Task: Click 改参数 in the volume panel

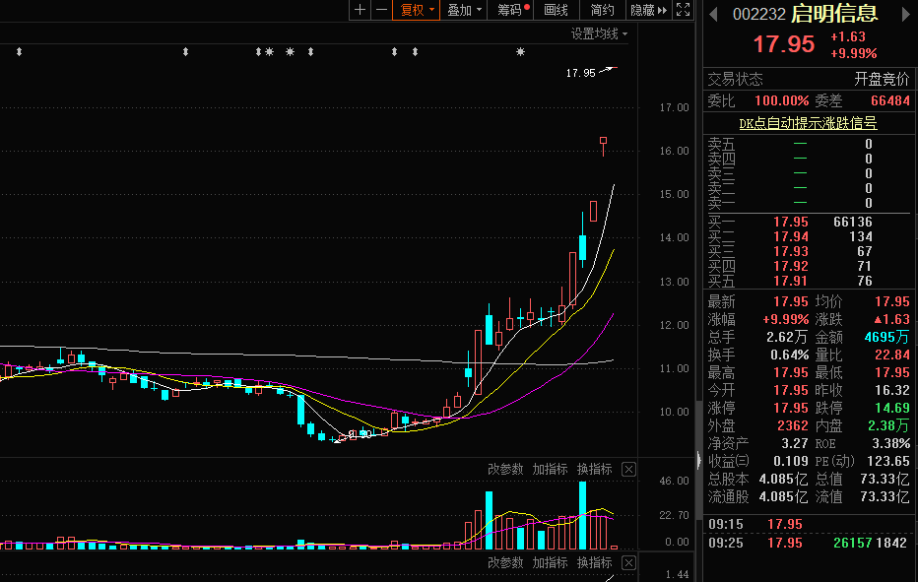Action: (x=505, y=469)
